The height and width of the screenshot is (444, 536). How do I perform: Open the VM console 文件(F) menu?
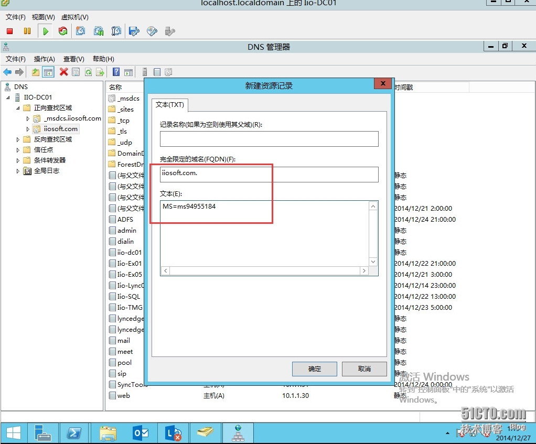coord(15,17)
